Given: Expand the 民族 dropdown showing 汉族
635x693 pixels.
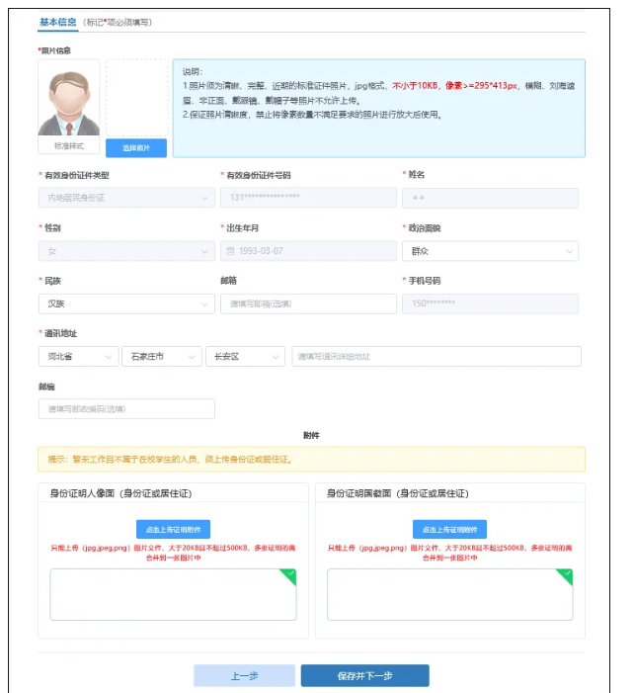Looking at the screenshot, I should coord(125,303).
